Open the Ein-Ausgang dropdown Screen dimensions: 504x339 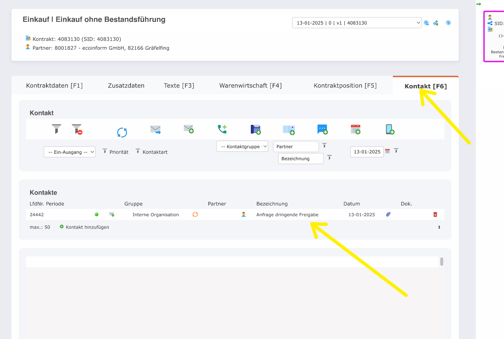tap(69, 151)
